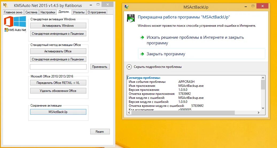This screenshot has height=148, width=277.
Task: Select the Дополн. tab
Action: 64,12
